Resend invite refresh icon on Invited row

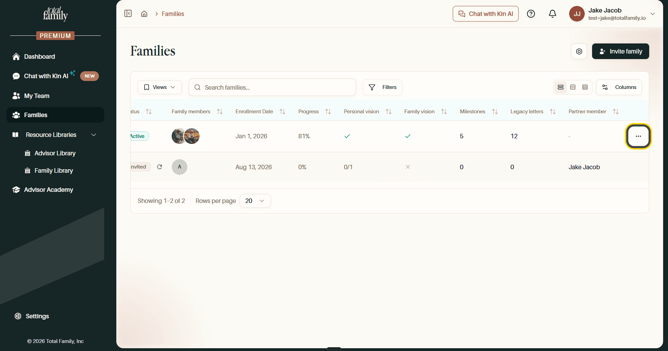pyautogui.click(x=160, y=167)
